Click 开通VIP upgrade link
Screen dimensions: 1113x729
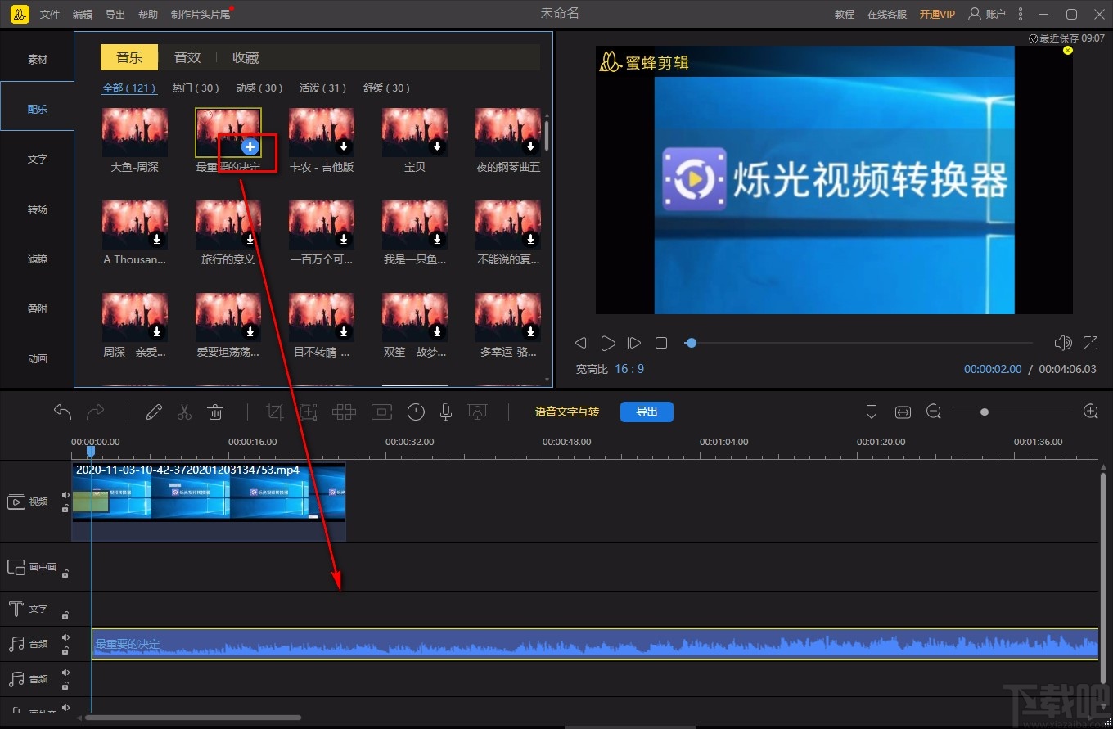click(x=937, y=15)
